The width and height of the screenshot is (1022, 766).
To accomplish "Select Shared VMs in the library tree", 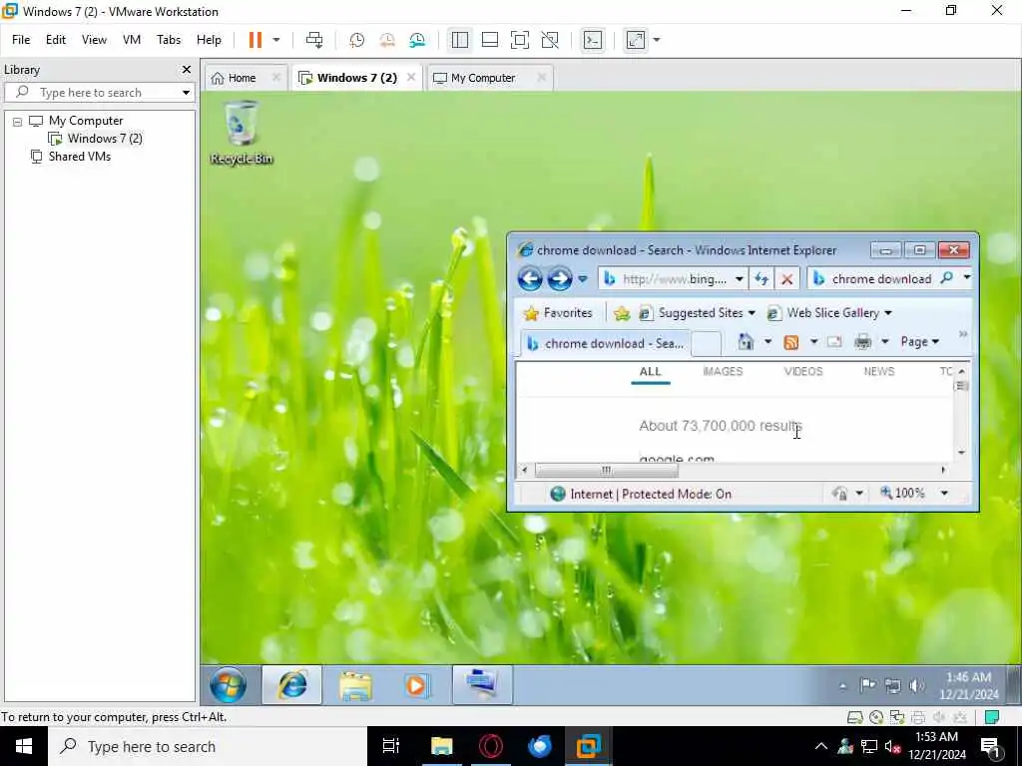I will [x=80, y=157].
